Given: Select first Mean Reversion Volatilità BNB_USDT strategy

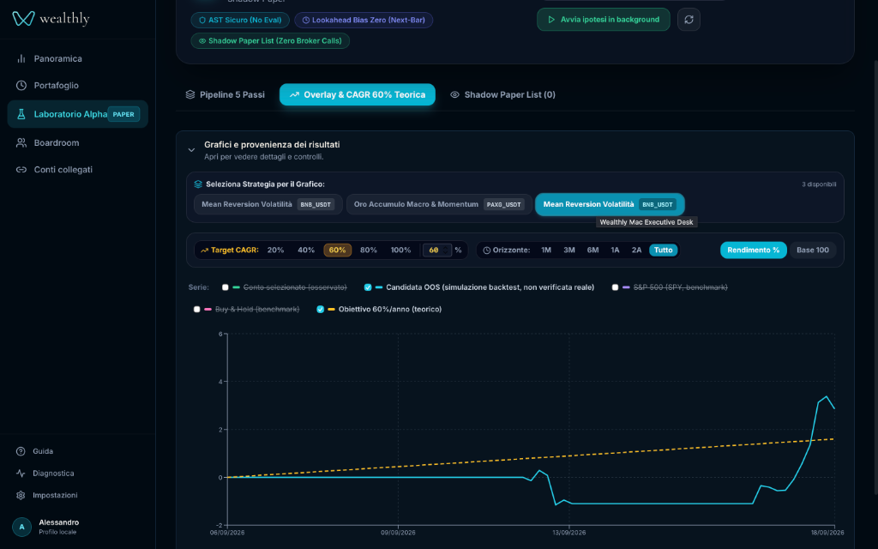Looking at the screenshot, I should click(268, 204).
